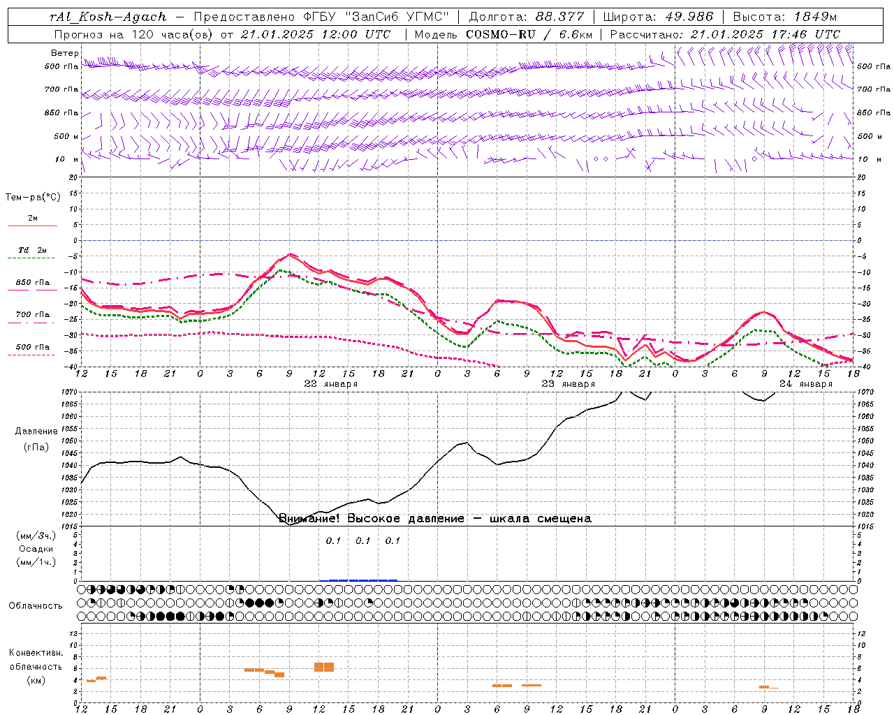Screen dimensions: 894x715
Task: Click the Широта: 49.986 value
Action: 658,17
